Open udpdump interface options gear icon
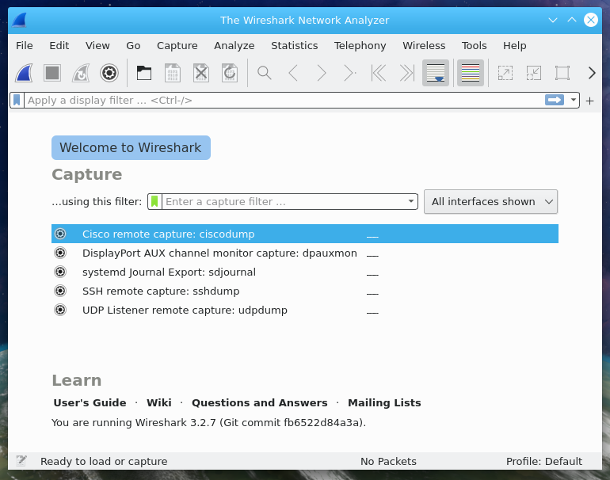Screen dimensions: 610x480 pos(60,310)
